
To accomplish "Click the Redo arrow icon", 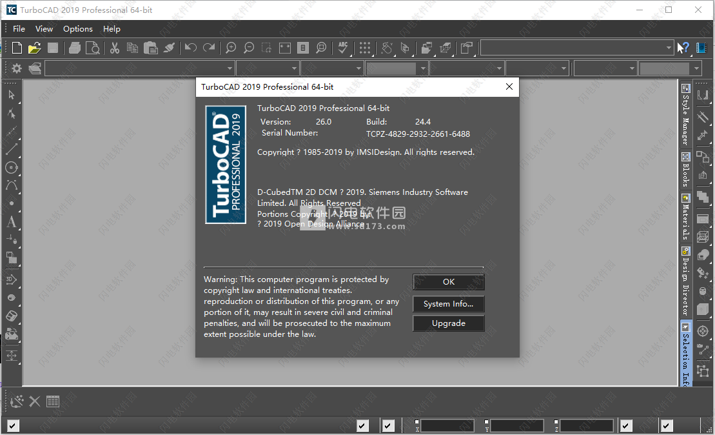I will pos(209,48).
